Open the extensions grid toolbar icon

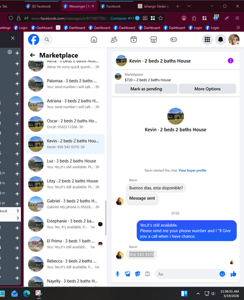tap(204, 18)
